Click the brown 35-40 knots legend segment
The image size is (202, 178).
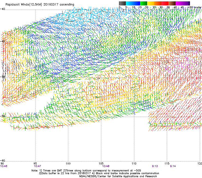(172, 3)
